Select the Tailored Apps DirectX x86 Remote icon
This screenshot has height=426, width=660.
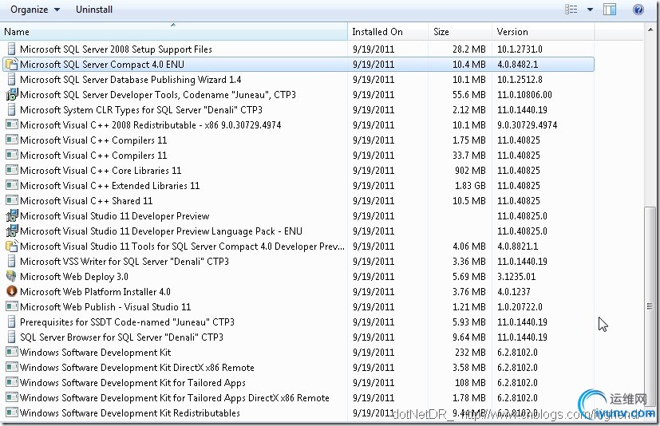[12, 397]
